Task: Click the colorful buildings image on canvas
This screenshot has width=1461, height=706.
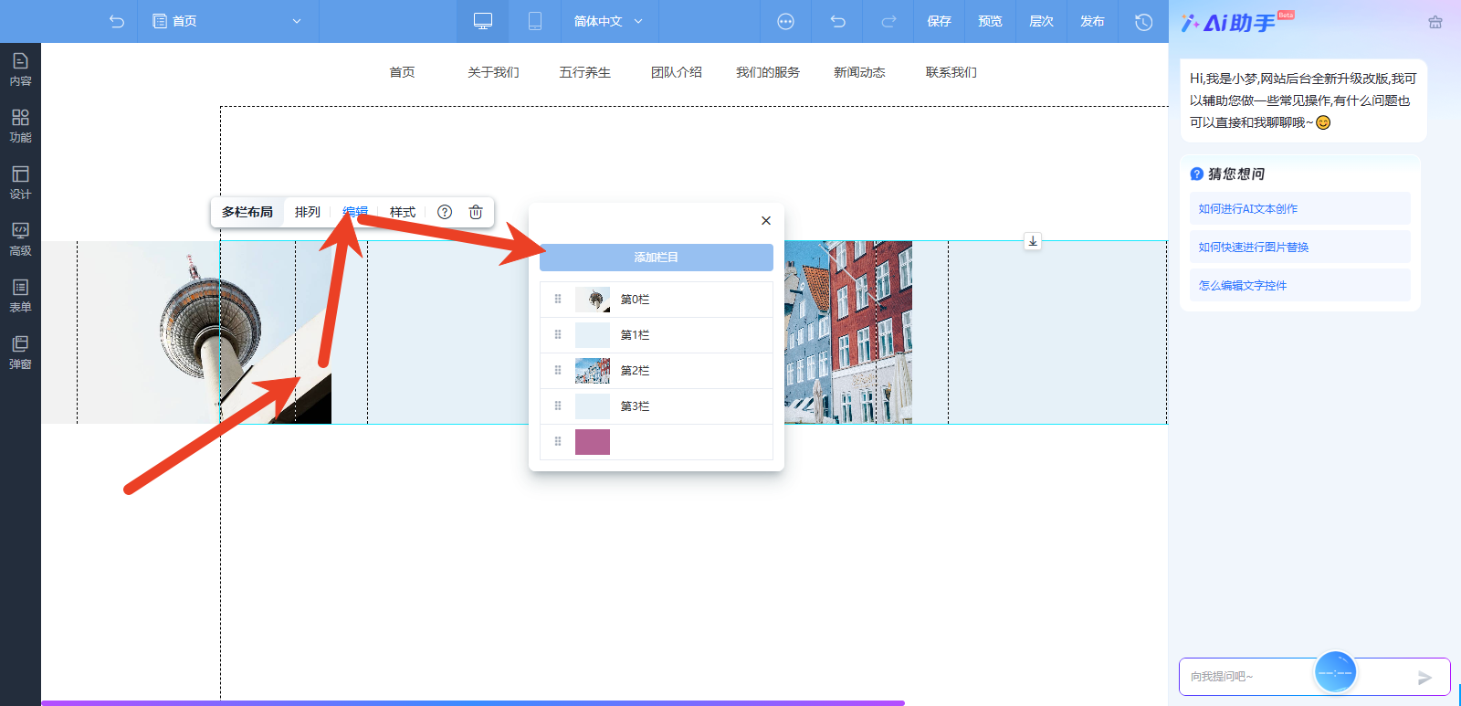Action: click(848, 332)
